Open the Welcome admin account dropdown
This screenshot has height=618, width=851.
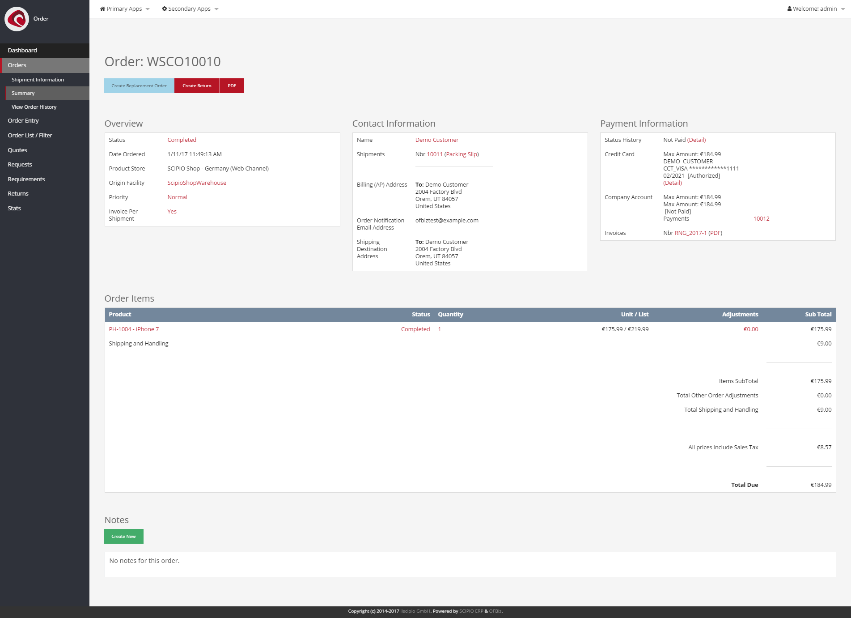[x=814, y=8]
